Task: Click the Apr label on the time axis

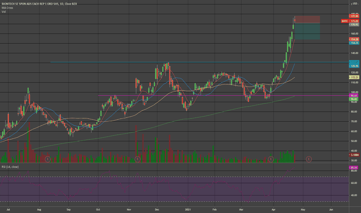Action: pos(273,210)
